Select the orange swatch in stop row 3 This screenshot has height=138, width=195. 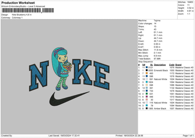pos(147,73)
